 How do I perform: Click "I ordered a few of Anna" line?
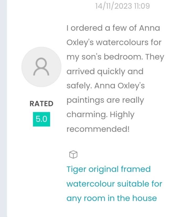(113, 28)
